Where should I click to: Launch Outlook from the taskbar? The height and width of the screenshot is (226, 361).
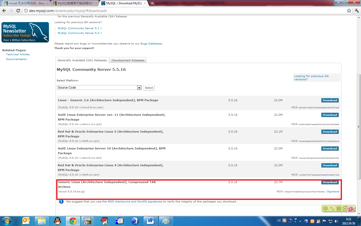point(26,221)
